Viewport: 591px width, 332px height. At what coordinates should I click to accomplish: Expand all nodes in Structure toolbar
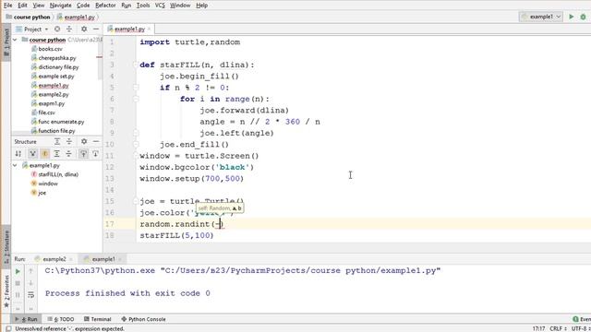(x=56, y=154)
